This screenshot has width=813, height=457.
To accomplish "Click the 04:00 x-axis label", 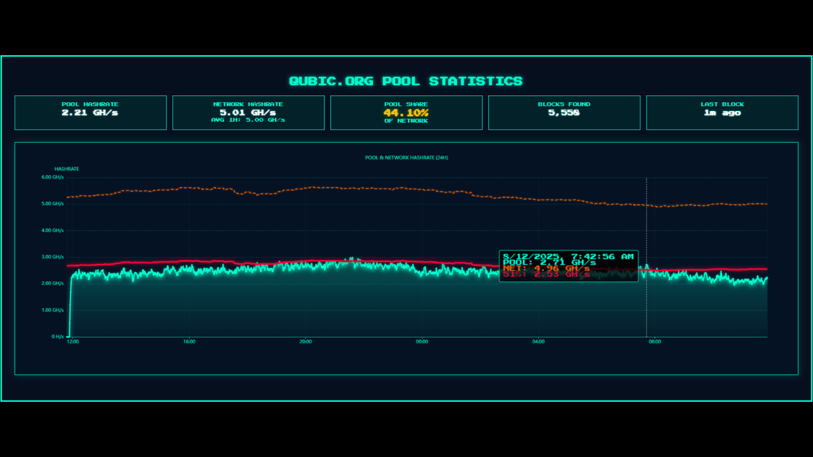I will 539,341.
